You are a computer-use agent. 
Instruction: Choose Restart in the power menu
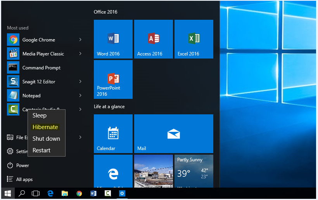click(x=47, y=150)
